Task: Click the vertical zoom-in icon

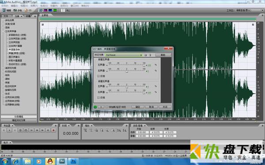Action: click(119, 130)
